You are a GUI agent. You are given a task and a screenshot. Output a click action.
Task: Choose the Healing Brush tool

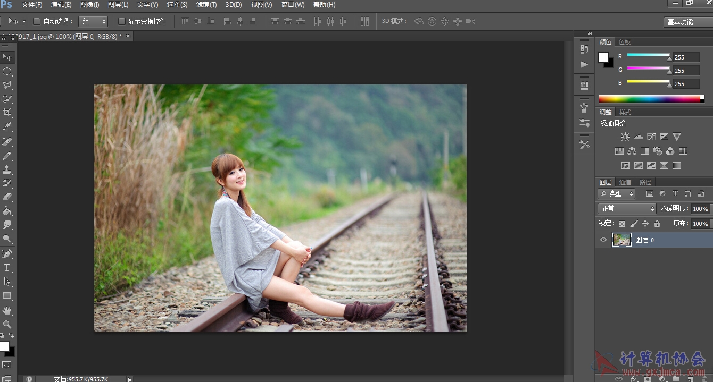tap(7, 142)
